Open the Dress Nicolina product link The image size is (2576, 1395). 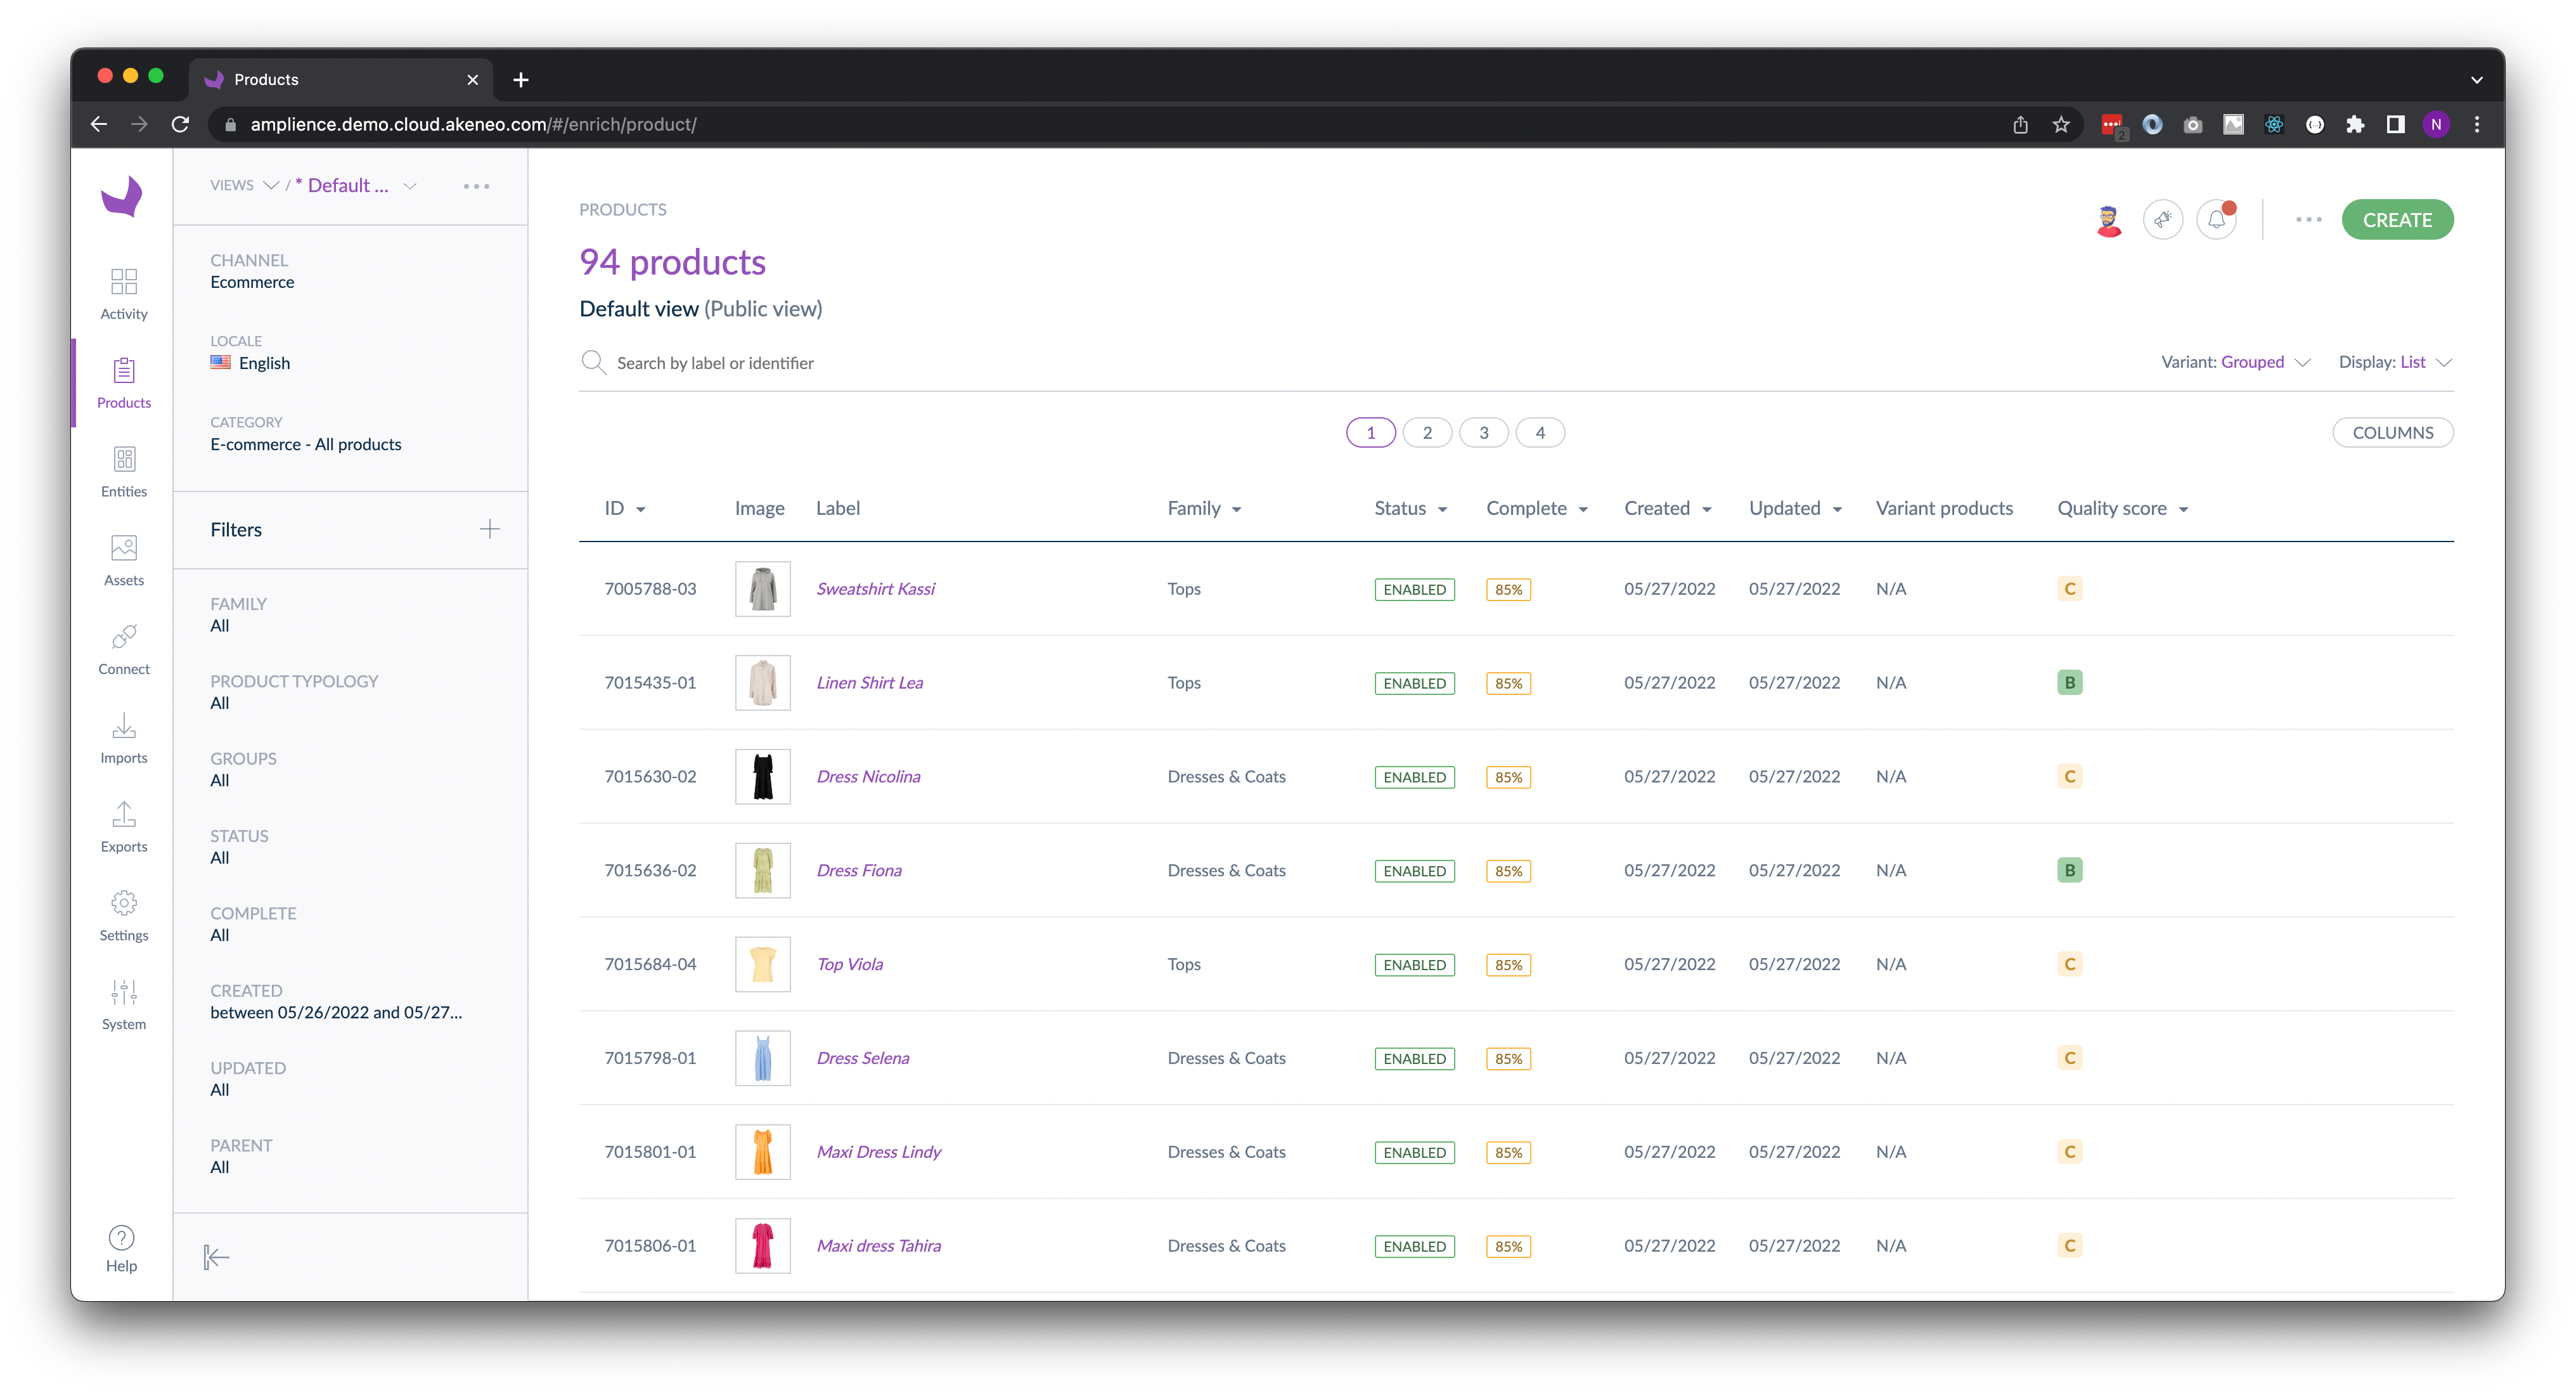point(868,775)
